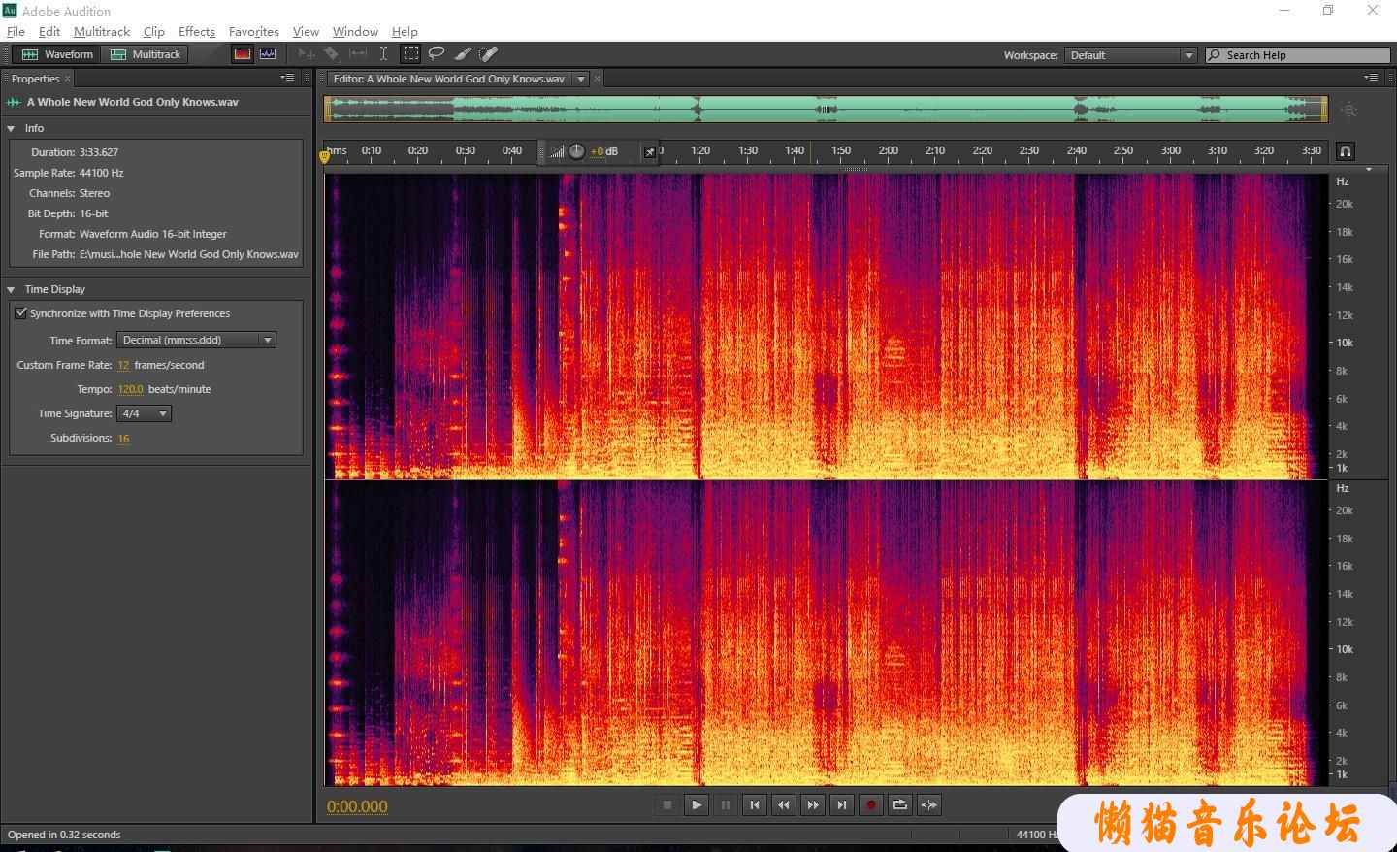The width and height of the screenshot is (1397, 852).
Task: Select the Time Selection tool
Action: 383,54
